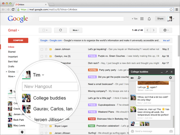Check the Bryan Logan email

[x=42, y=126]
